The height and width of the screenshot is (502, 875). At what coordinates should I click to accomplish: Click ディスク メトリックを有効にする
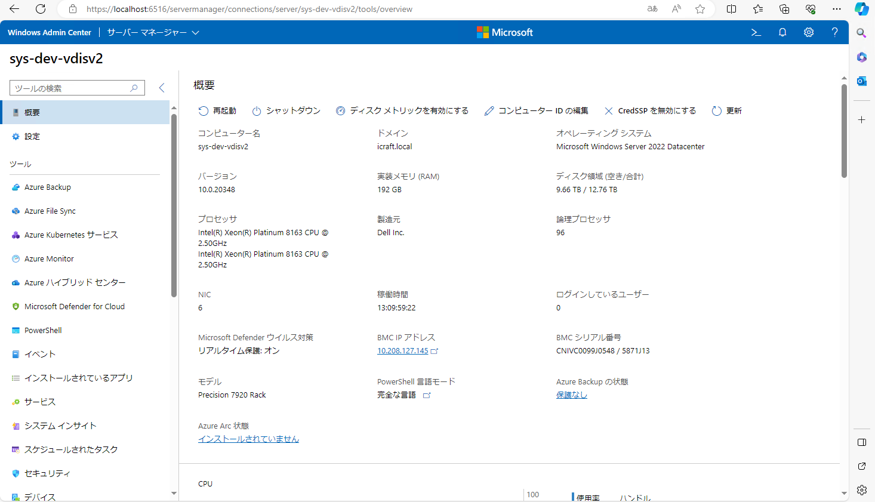click(x=402, y=110)
